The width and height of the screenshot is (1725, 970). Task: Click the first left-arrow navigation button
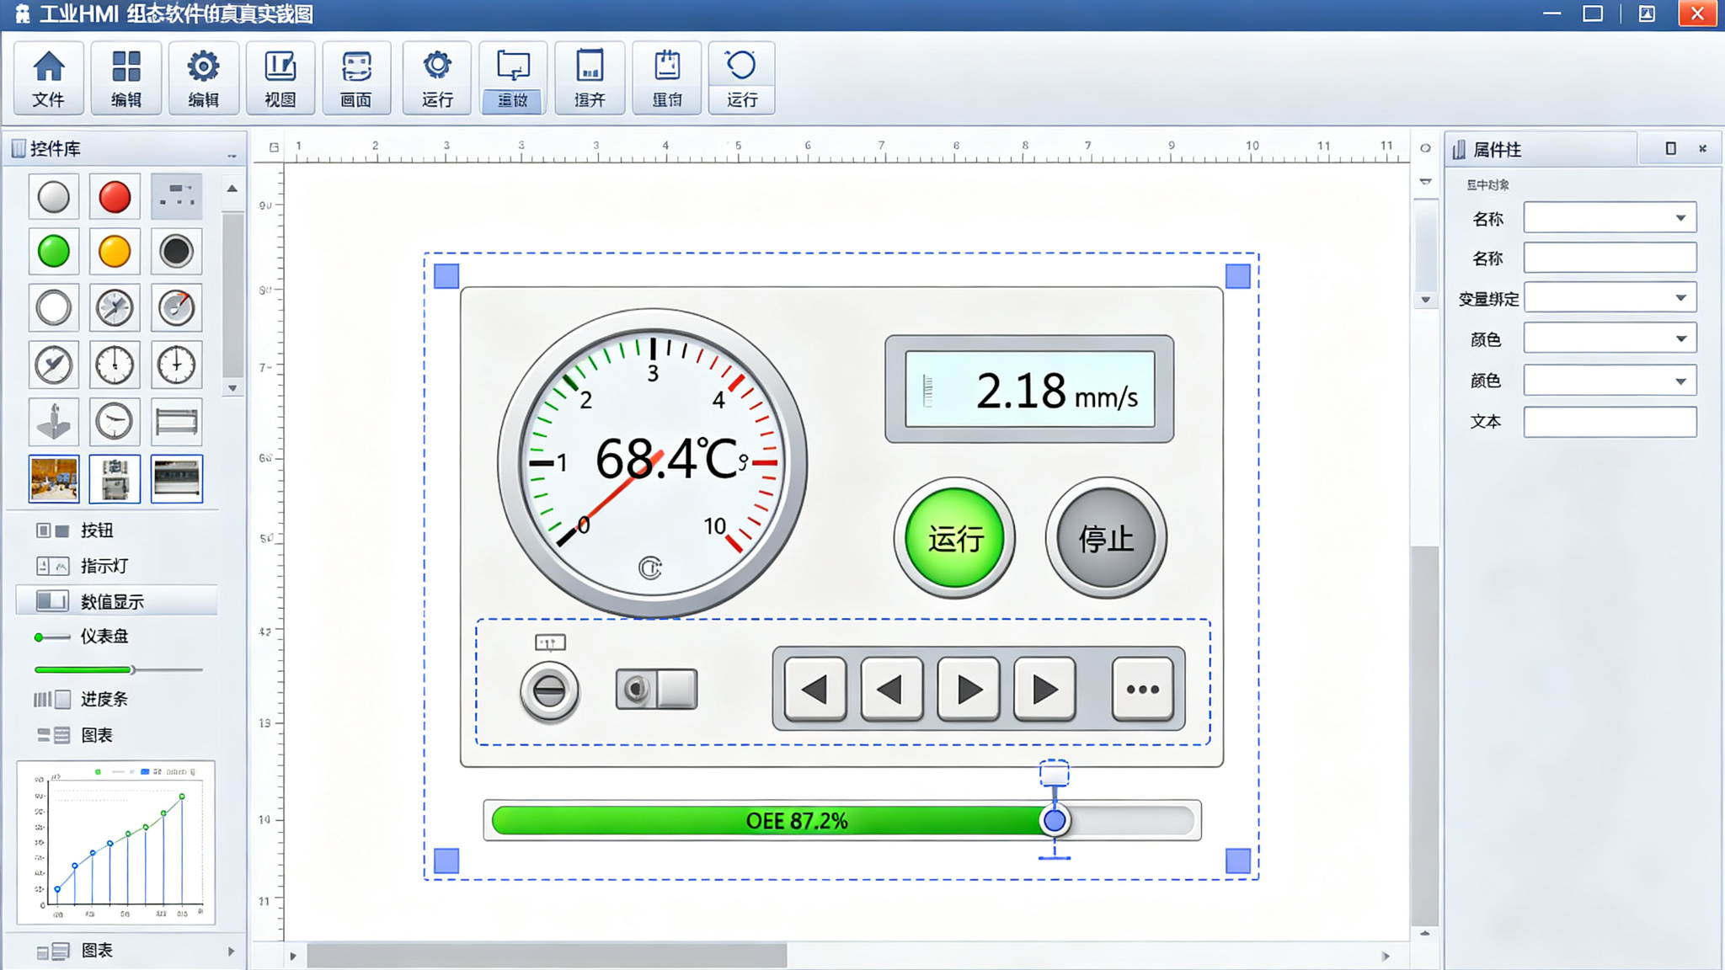814,690
